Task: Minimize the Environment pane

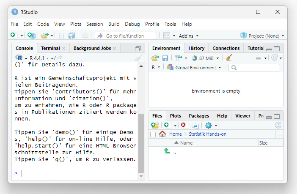Action: click(x=269, y=49)
